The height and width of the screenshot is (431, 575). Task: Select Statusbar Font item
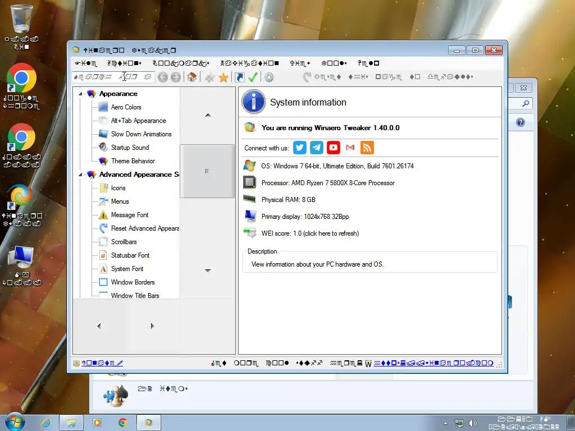click(x=130, y=255)
